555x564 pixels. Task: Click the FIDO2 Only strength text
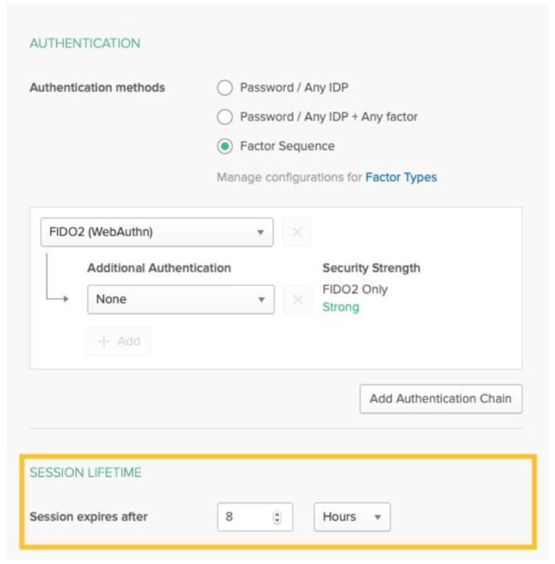(356, 290)
